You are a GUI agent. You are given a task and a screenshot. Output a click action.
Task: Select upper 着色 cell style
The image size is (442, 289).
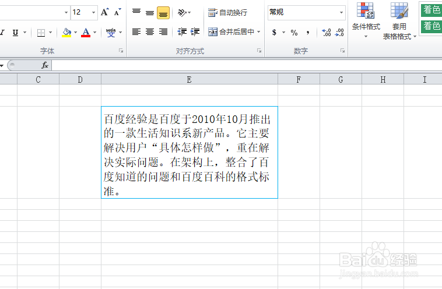click(x=432, y=9)
